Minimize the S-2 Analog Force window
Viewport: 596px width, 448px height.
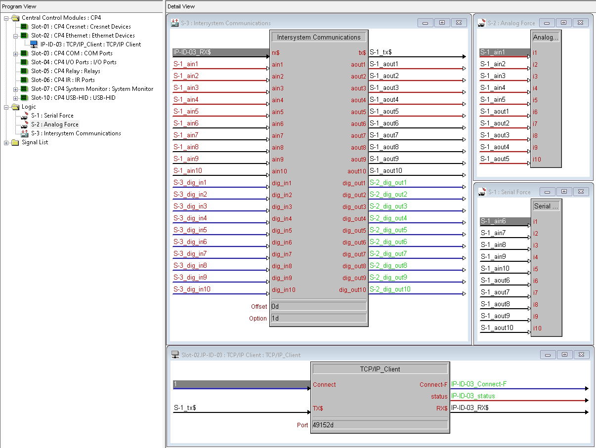pyautogui.click(x=547, y=23)
